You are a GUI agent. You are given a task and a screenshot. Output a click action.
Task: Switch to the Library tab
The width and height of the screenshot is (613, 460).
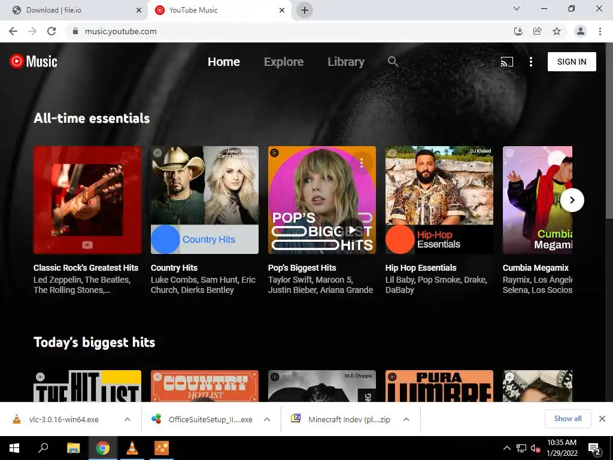pos(346,62)
